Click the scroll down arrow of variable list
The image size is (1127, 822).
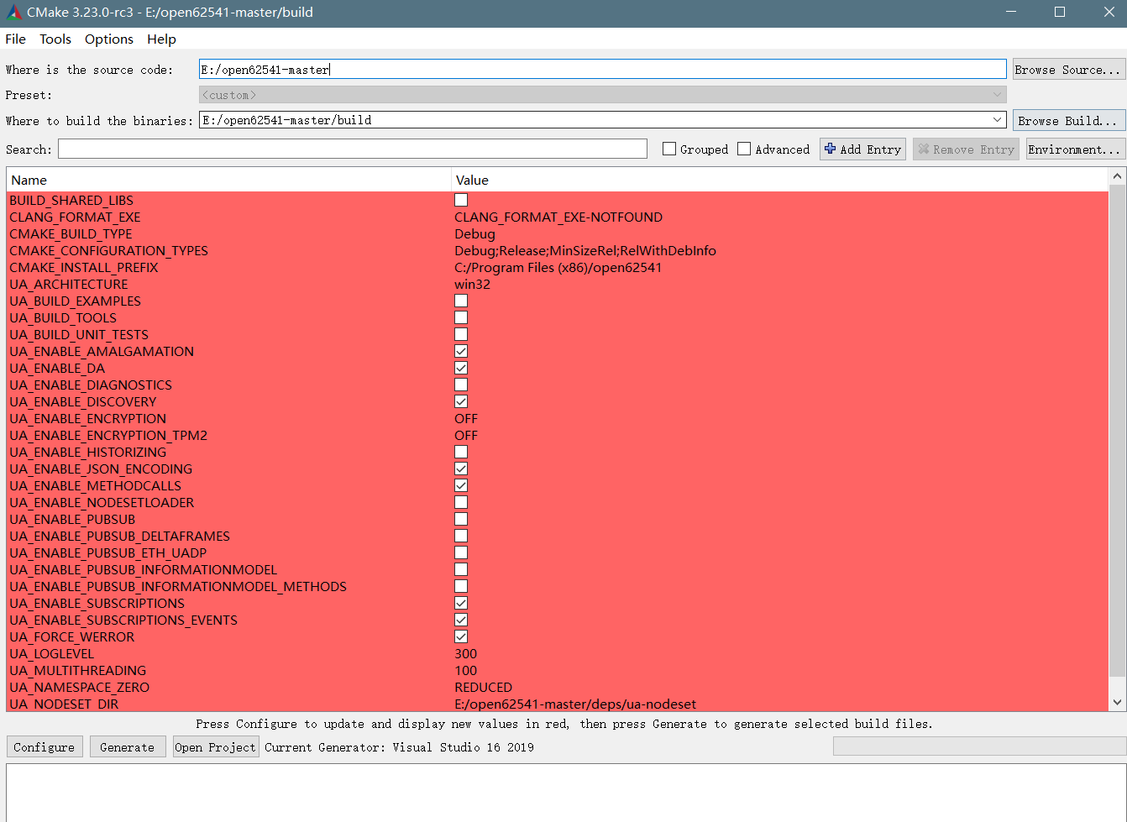click(1117, 702)
